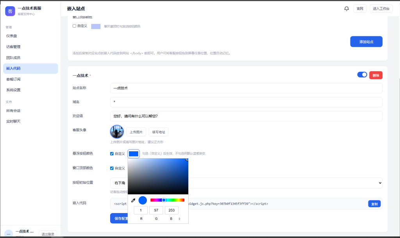Click the user avatar at bottom left
Viewport: 400px width, 238px height.
(x=9, y=233)
